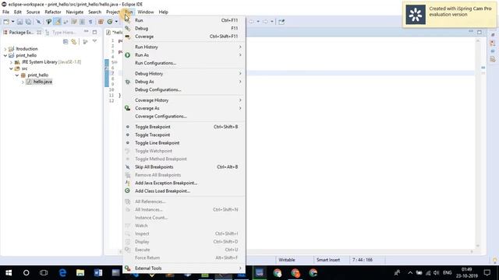Click the New toolbar icon
The width and height of the screenshot is (499, 280).
pyautogui.click(x=6, y=22)
